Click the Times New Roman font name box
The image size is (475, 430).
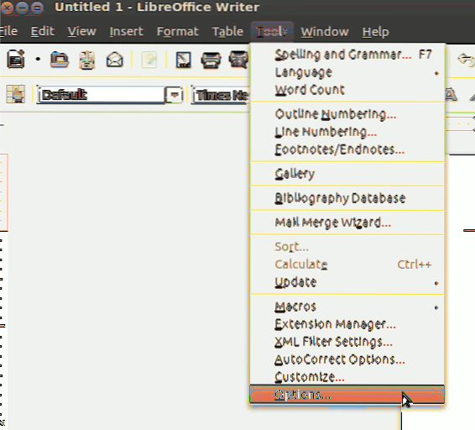pyautogui.click(x=221, y=95)
